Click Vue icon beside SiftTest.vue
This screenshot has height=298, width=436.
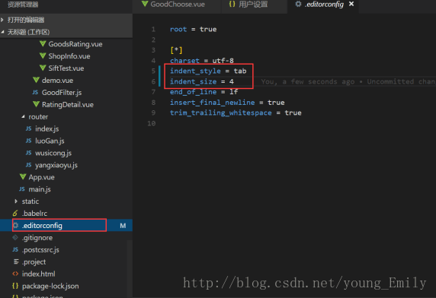(43, 68)
